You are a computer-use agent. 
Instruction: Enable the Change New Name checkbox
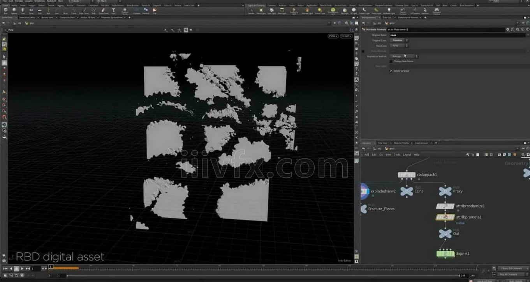click(391, 61)
